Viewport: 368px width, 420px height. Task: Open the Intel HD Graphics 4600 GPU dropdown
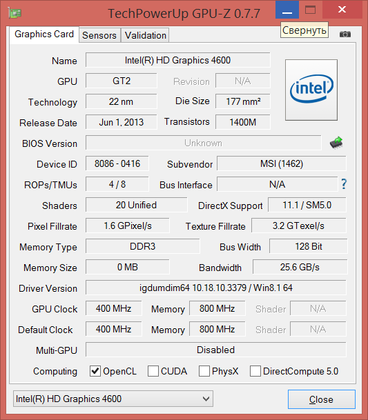[x=113, y=399]
